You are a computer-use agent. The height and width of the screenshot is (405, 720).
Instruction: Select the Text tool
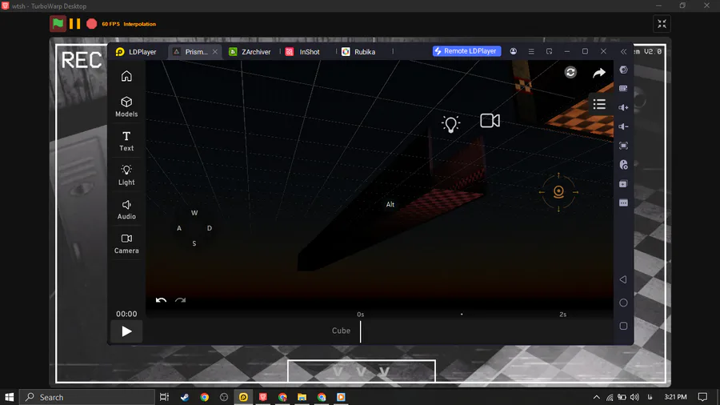126,141
